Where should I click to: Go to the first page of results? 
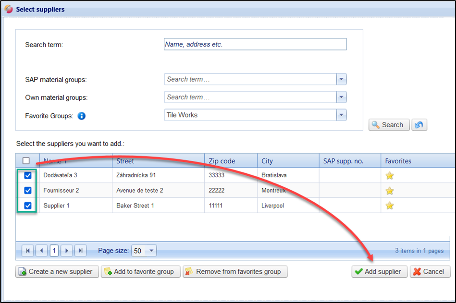(28, 251)
